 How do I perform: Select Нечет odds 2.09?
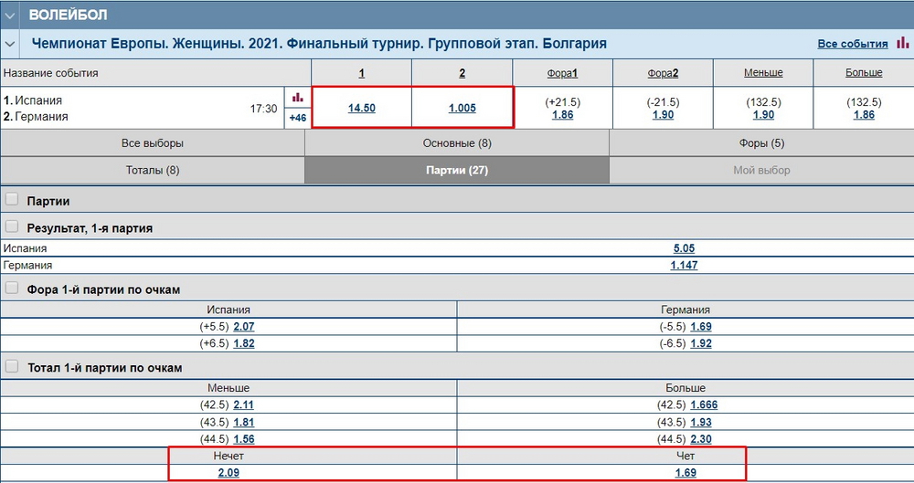[228, 473]
